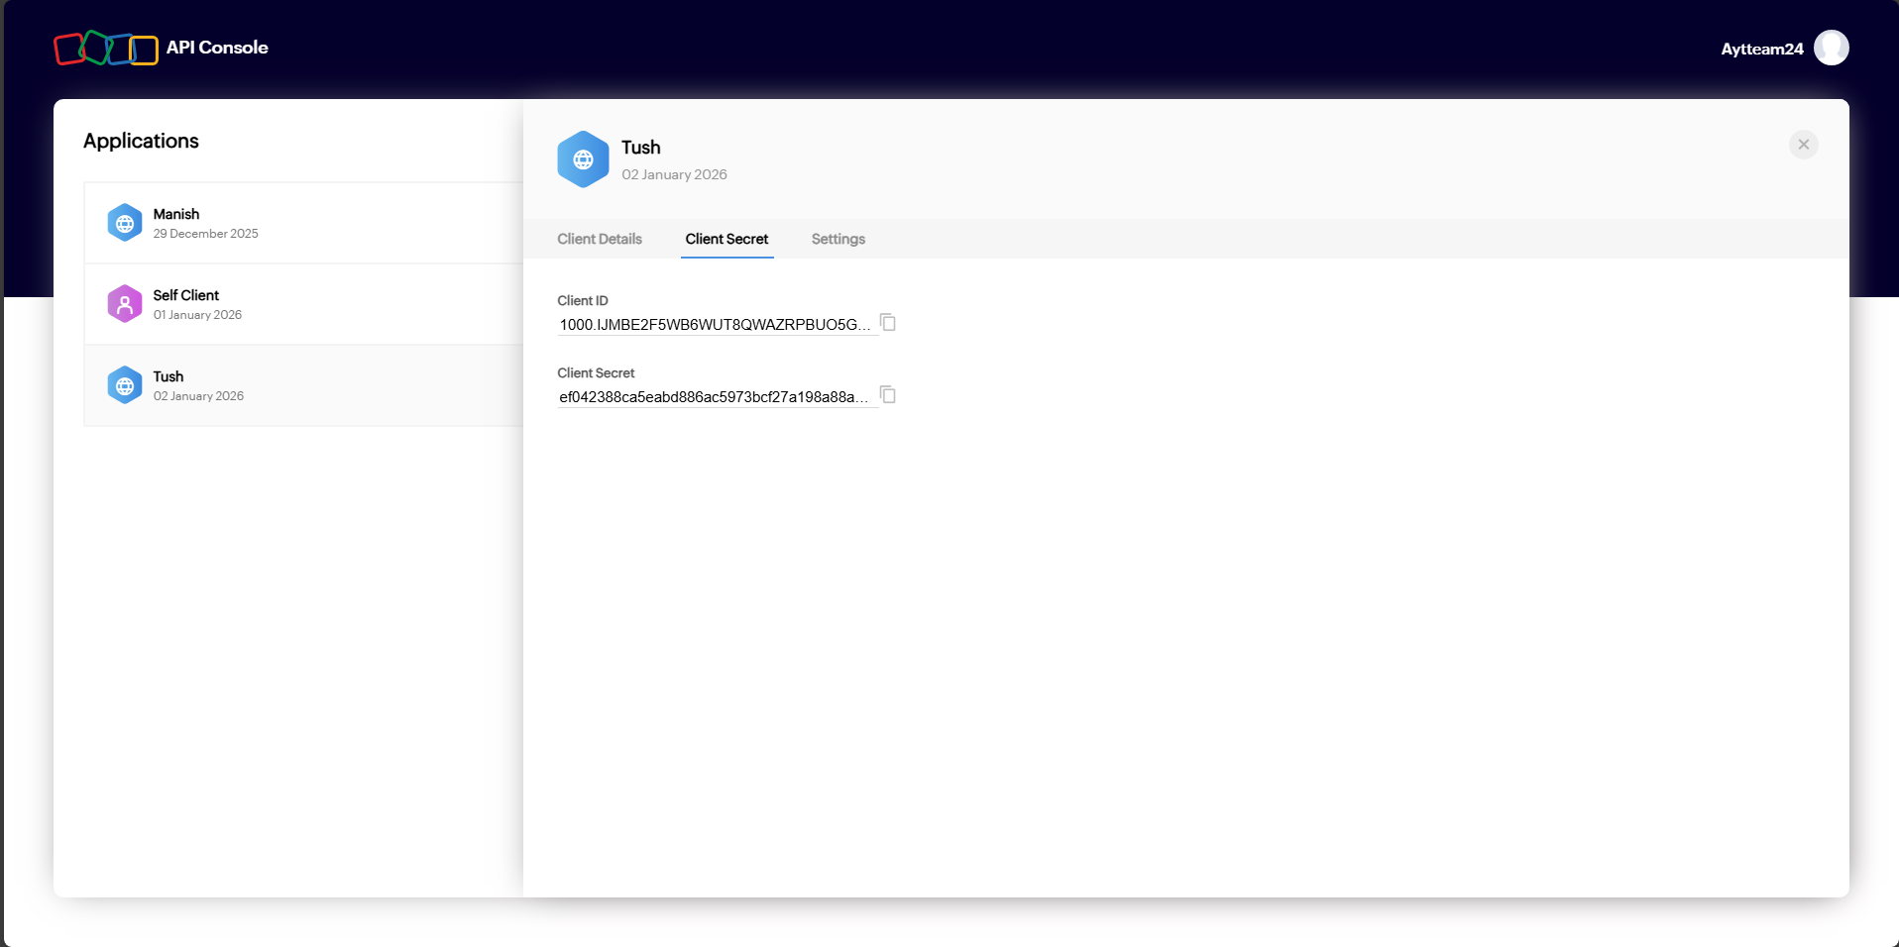Close the Tush details panel

1803,145
